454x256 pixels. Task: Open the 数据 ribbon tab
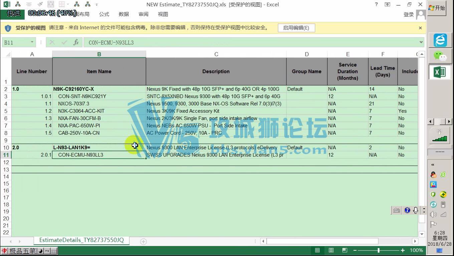pyautogui.click(x=124, y=14)
